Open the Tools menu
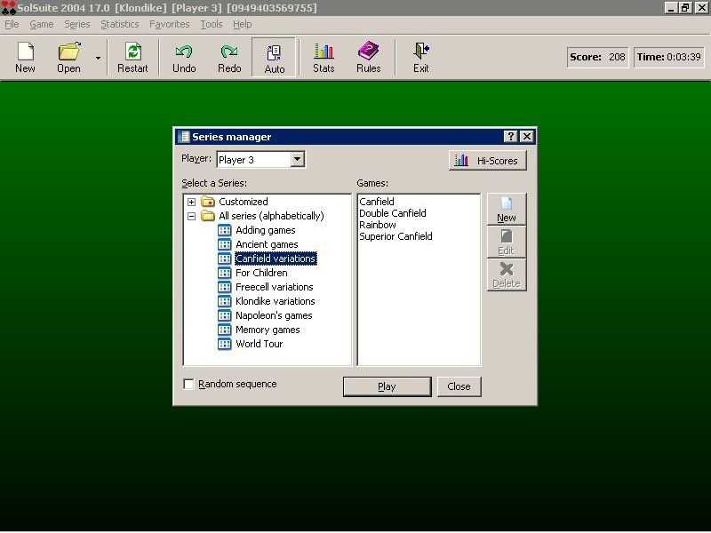 [212, 24]
